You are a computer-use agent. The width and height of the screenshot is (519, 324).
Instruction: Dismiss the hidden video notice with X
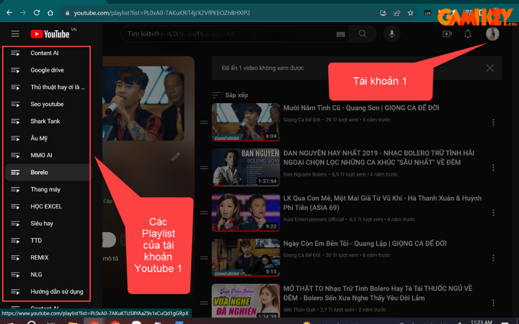pos(490,68)
